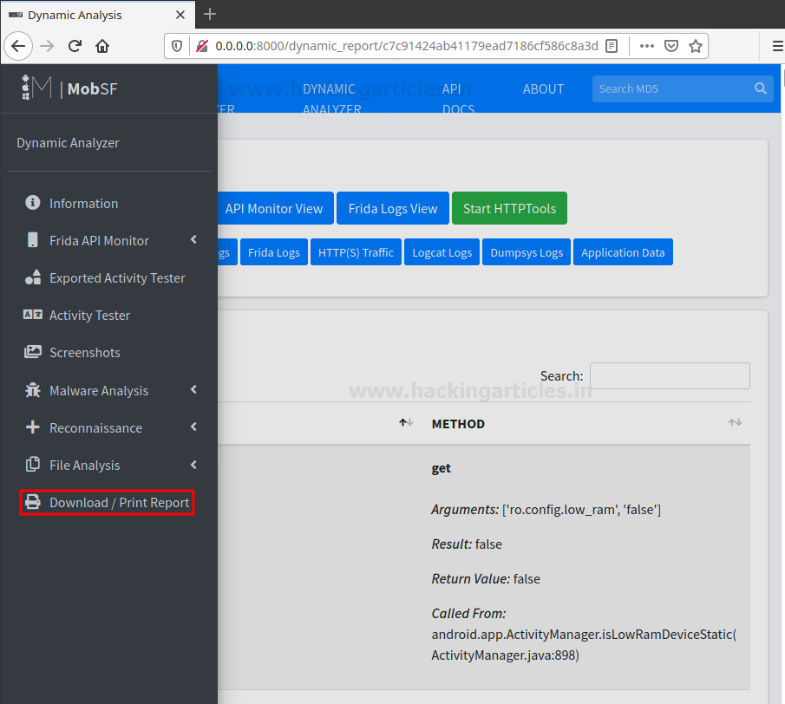Click the Arguments ro.config.low_ram text

[x=546, y=510]
